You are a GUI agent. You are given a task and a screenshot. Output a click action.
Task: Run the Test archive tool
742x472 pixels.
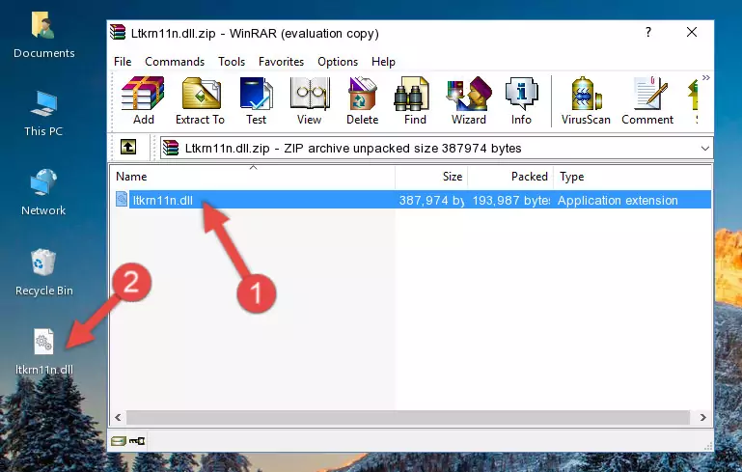click(256, 100)
